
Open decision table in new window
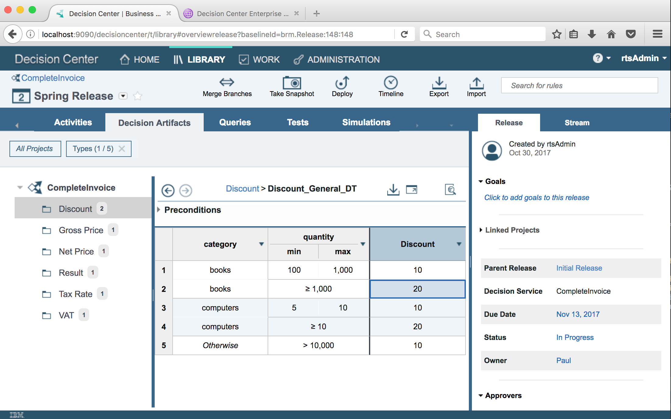412,190
